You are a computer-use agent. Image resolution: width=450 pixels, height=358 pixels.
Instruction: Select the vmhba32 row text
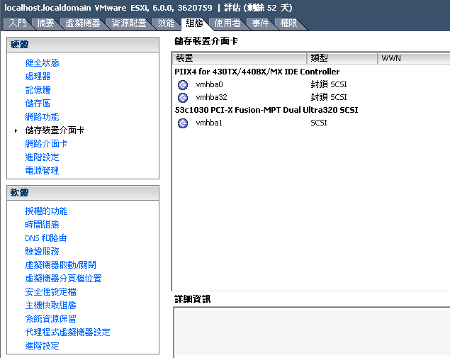coord(211,98)
